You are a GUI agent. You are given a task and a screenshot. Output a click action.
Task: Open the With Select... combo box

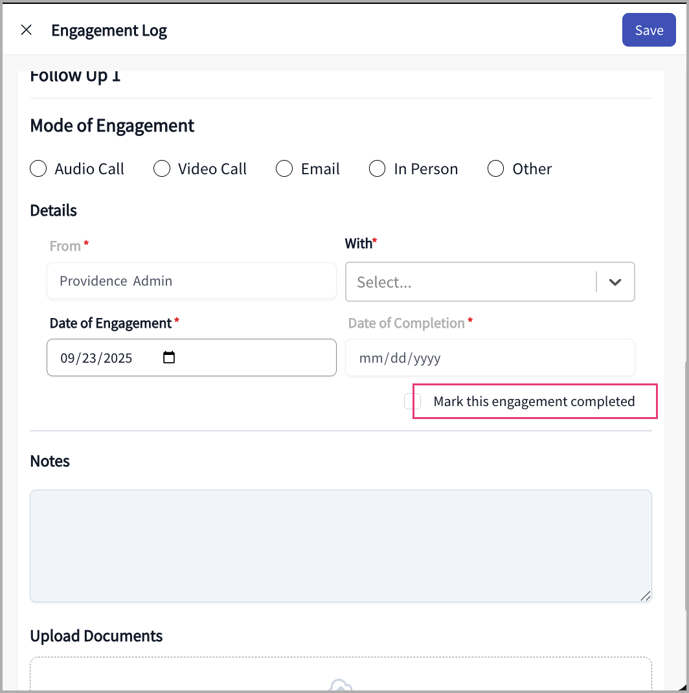tap(471, 282)
